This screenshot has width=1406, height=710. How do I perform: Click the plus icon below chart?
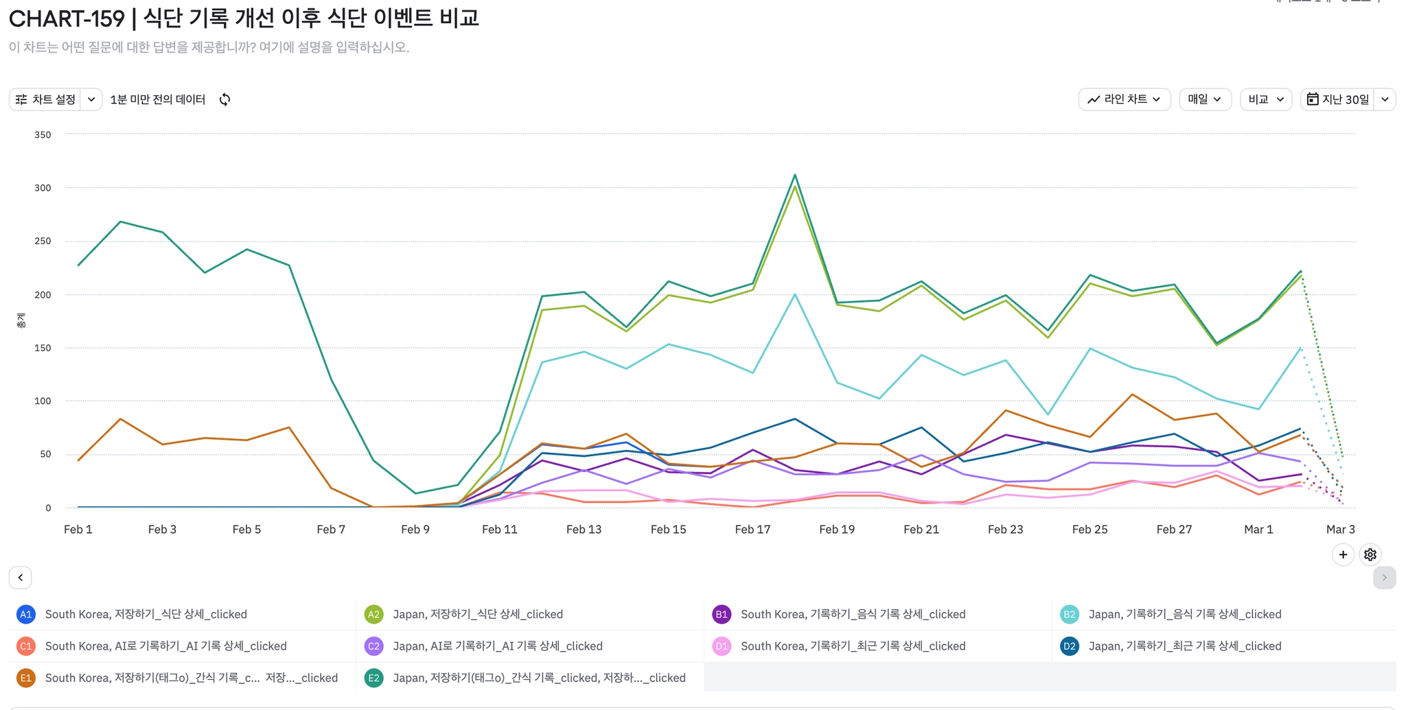click(1343, 554)
